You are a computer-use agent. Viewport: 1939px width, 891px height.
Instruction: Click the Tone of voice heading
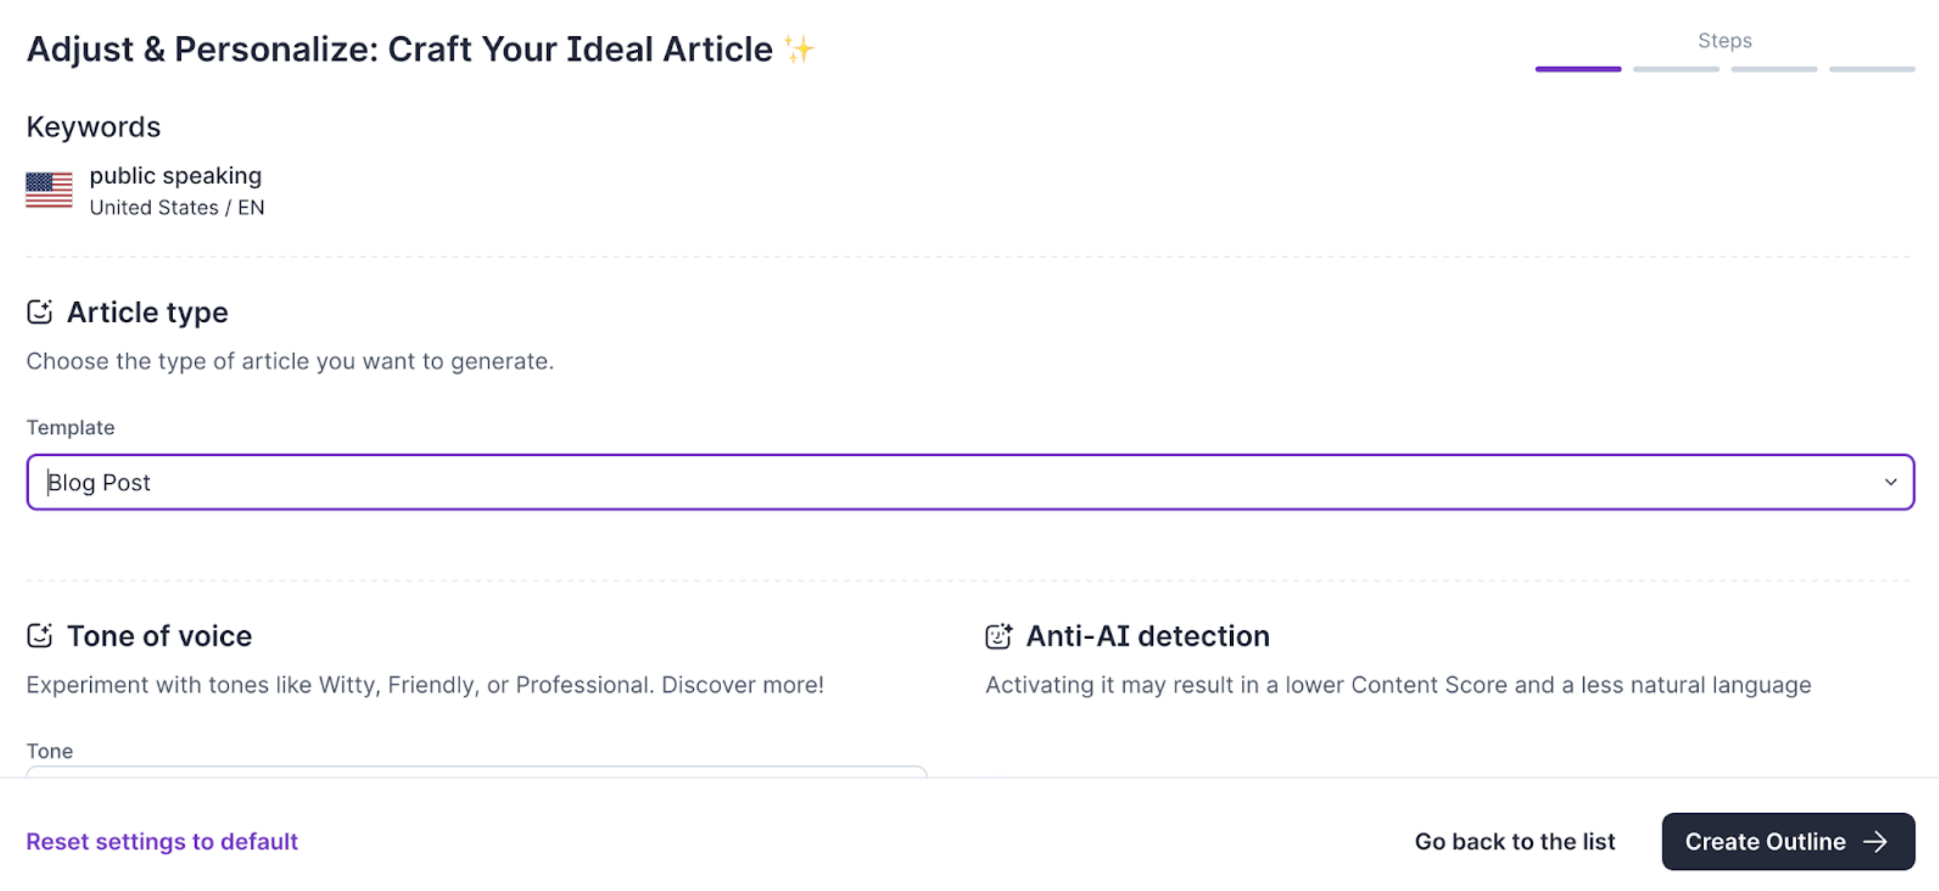tap(159, 636)
